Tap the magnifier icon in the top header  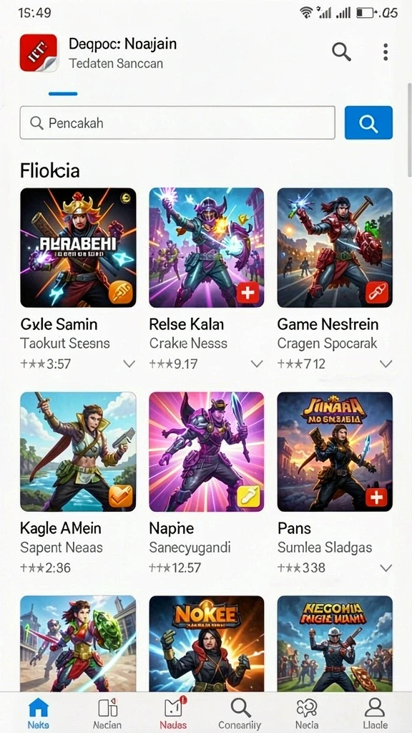pos(341,52)
